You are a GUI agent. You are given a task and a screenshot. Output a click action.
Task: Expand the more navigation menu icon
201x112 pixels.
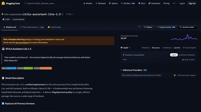[174, 3]
